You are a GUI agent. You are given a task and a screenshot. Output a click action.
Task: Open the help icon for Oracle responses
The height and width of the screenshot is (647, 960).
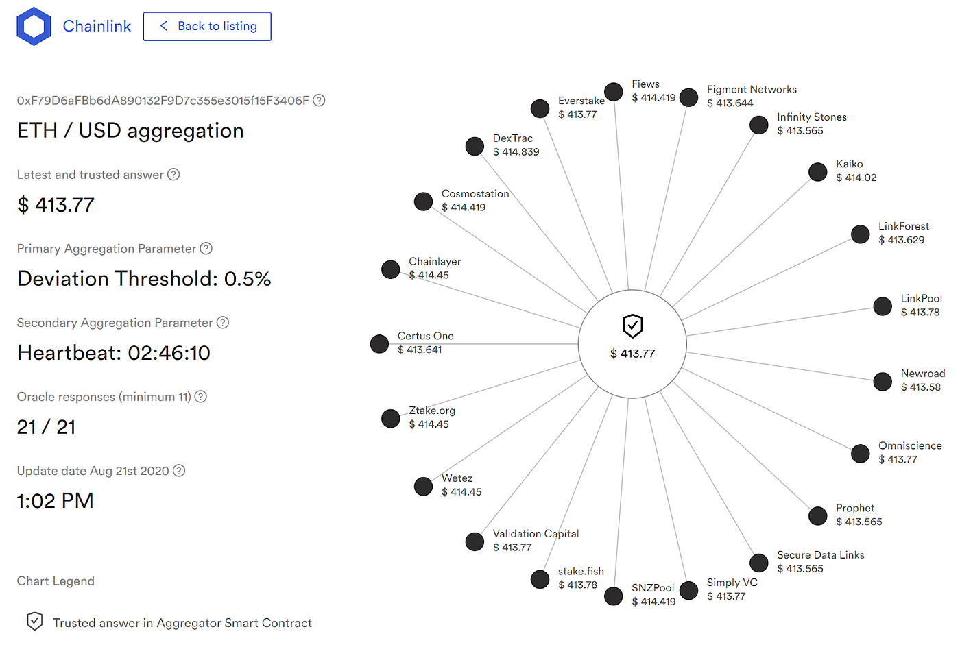coord(200,397)
